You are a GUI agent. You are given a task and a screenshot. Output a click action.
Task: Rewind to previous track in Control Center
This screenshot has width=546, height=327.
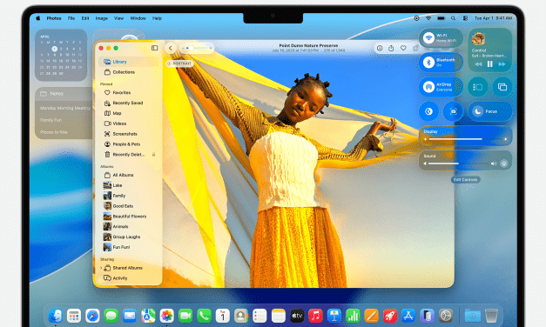(x=478, y=64)
